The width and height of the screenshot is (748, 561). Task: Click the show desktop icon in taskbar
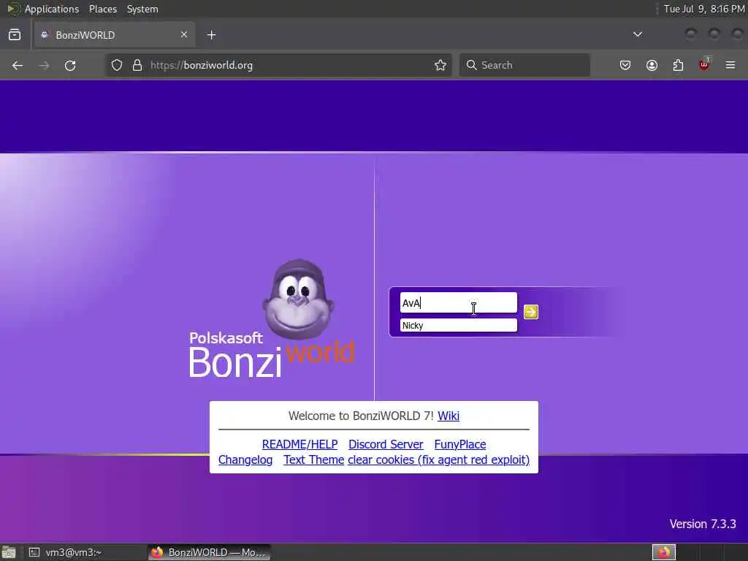point(9,552)
